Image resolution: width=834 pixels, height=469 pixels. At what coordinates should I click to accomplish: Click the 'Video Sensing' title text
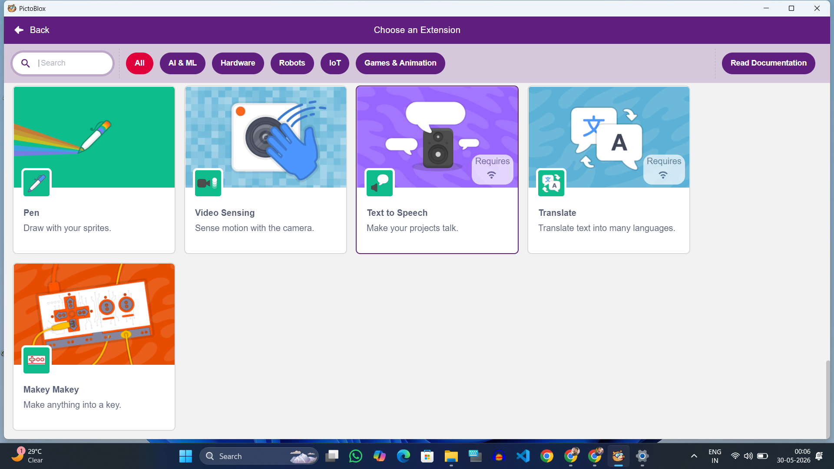(x=225, y=213)
